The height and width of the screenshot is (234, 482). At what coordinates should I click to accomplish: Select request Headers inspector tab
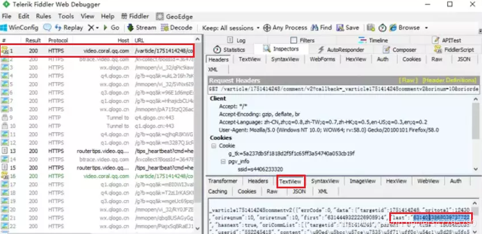[x=219, y=59]
